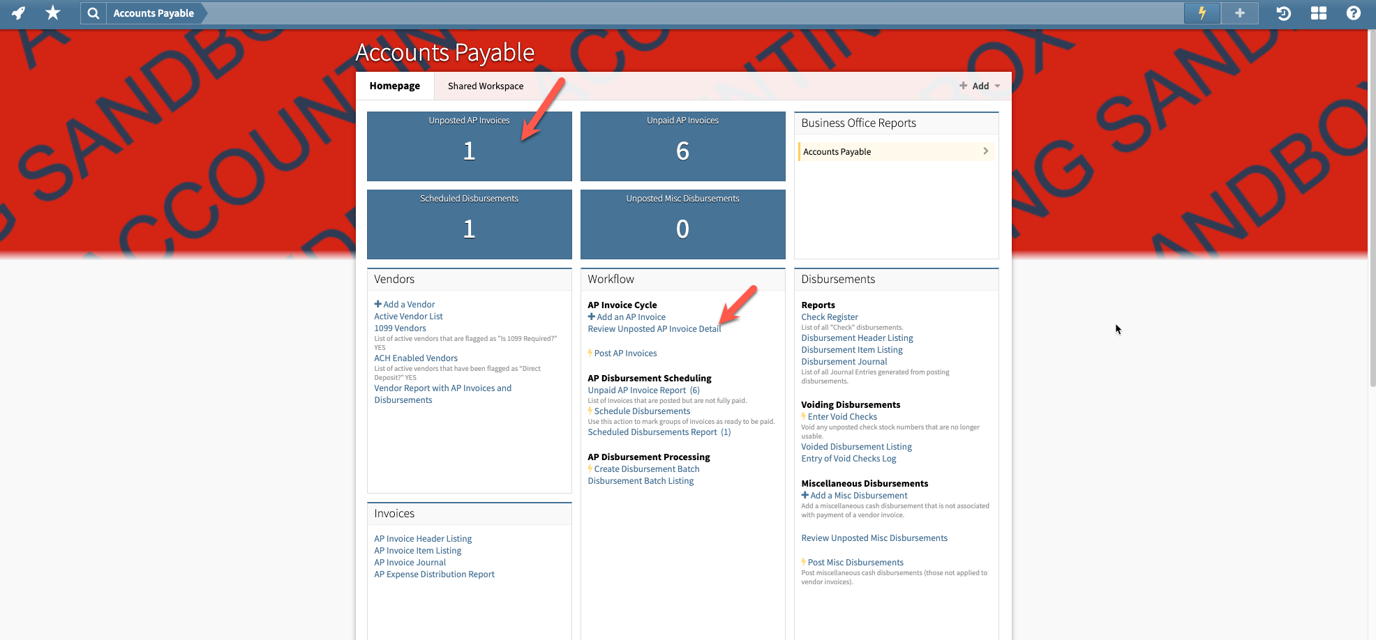Select the Homepage tab
The width and height of the screenshot is (1376, 640).
[395, 86]
